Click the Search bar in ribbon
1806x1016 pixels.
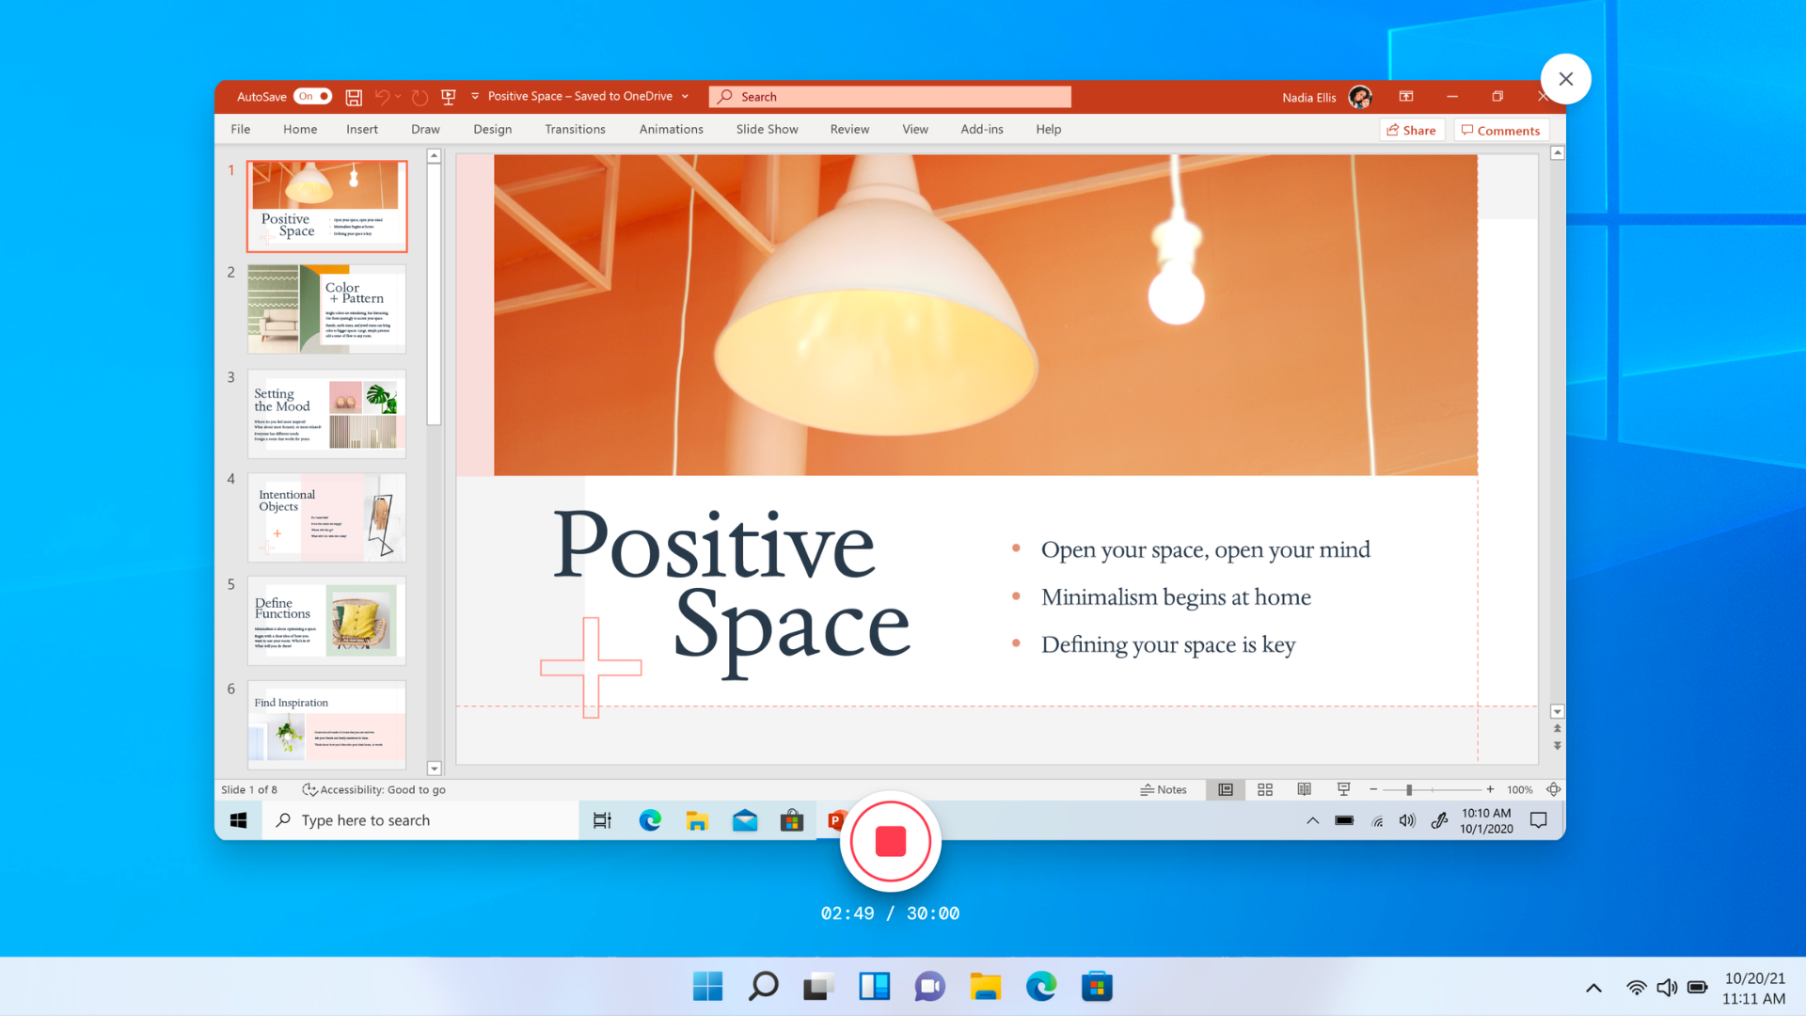(891, 97)
